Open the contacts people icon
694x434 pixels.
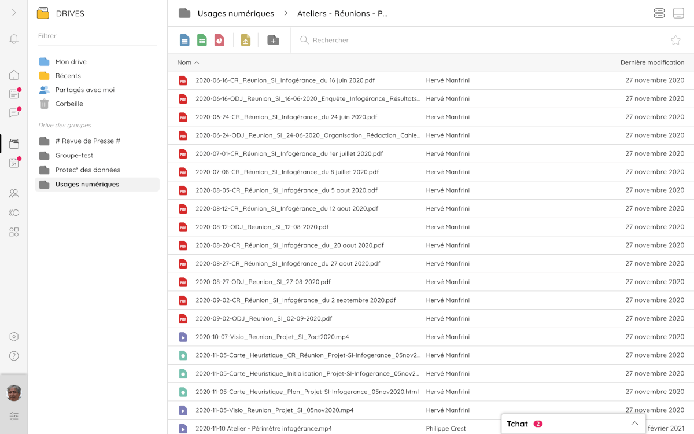click(x=14, y=193)
